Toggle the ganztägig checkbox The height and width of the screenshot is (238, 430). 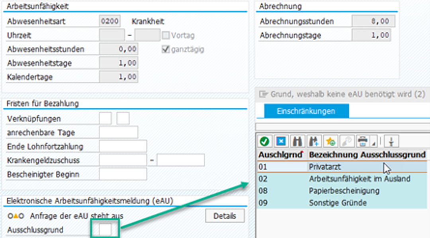coord(165,49)
